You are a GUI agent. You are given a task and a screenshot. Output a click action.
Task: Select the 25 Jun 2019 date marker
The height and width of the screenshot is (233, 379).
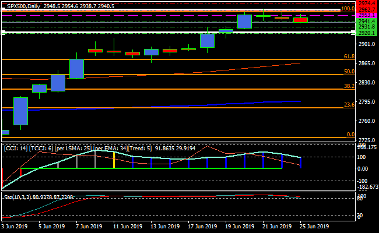[x=314, y=227]
